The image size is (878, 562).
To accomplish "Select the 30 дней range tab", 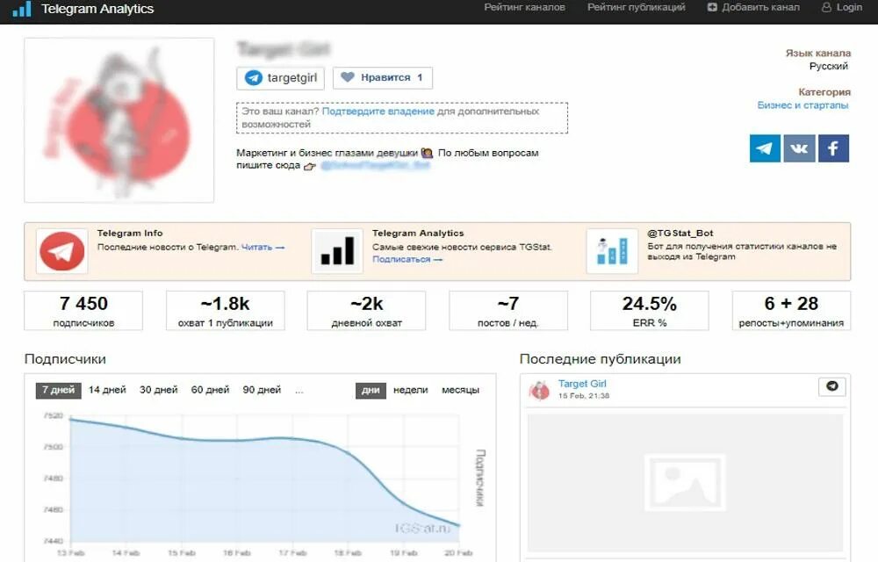I will coord(158,390).
